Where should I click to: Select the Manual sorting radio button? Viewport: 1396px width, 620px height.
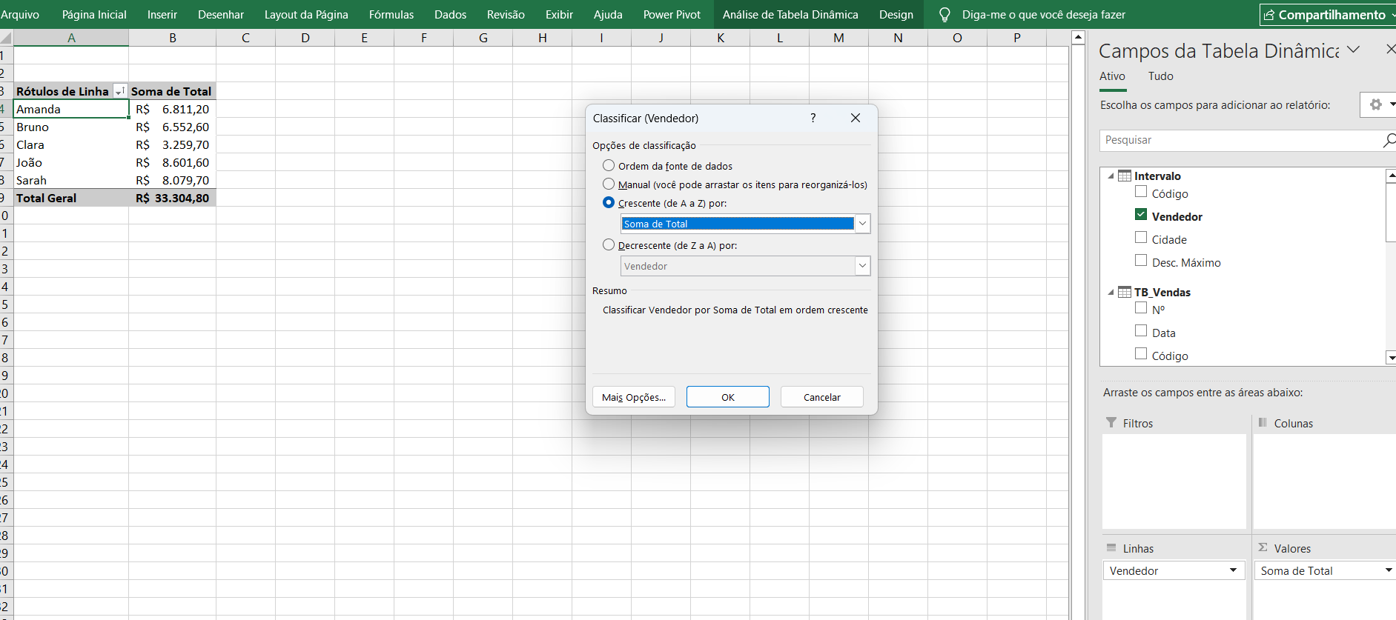tap(609, 184)
